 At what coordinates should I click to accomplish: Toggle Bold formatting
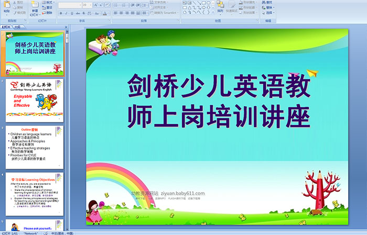click(x=61, y=13)
